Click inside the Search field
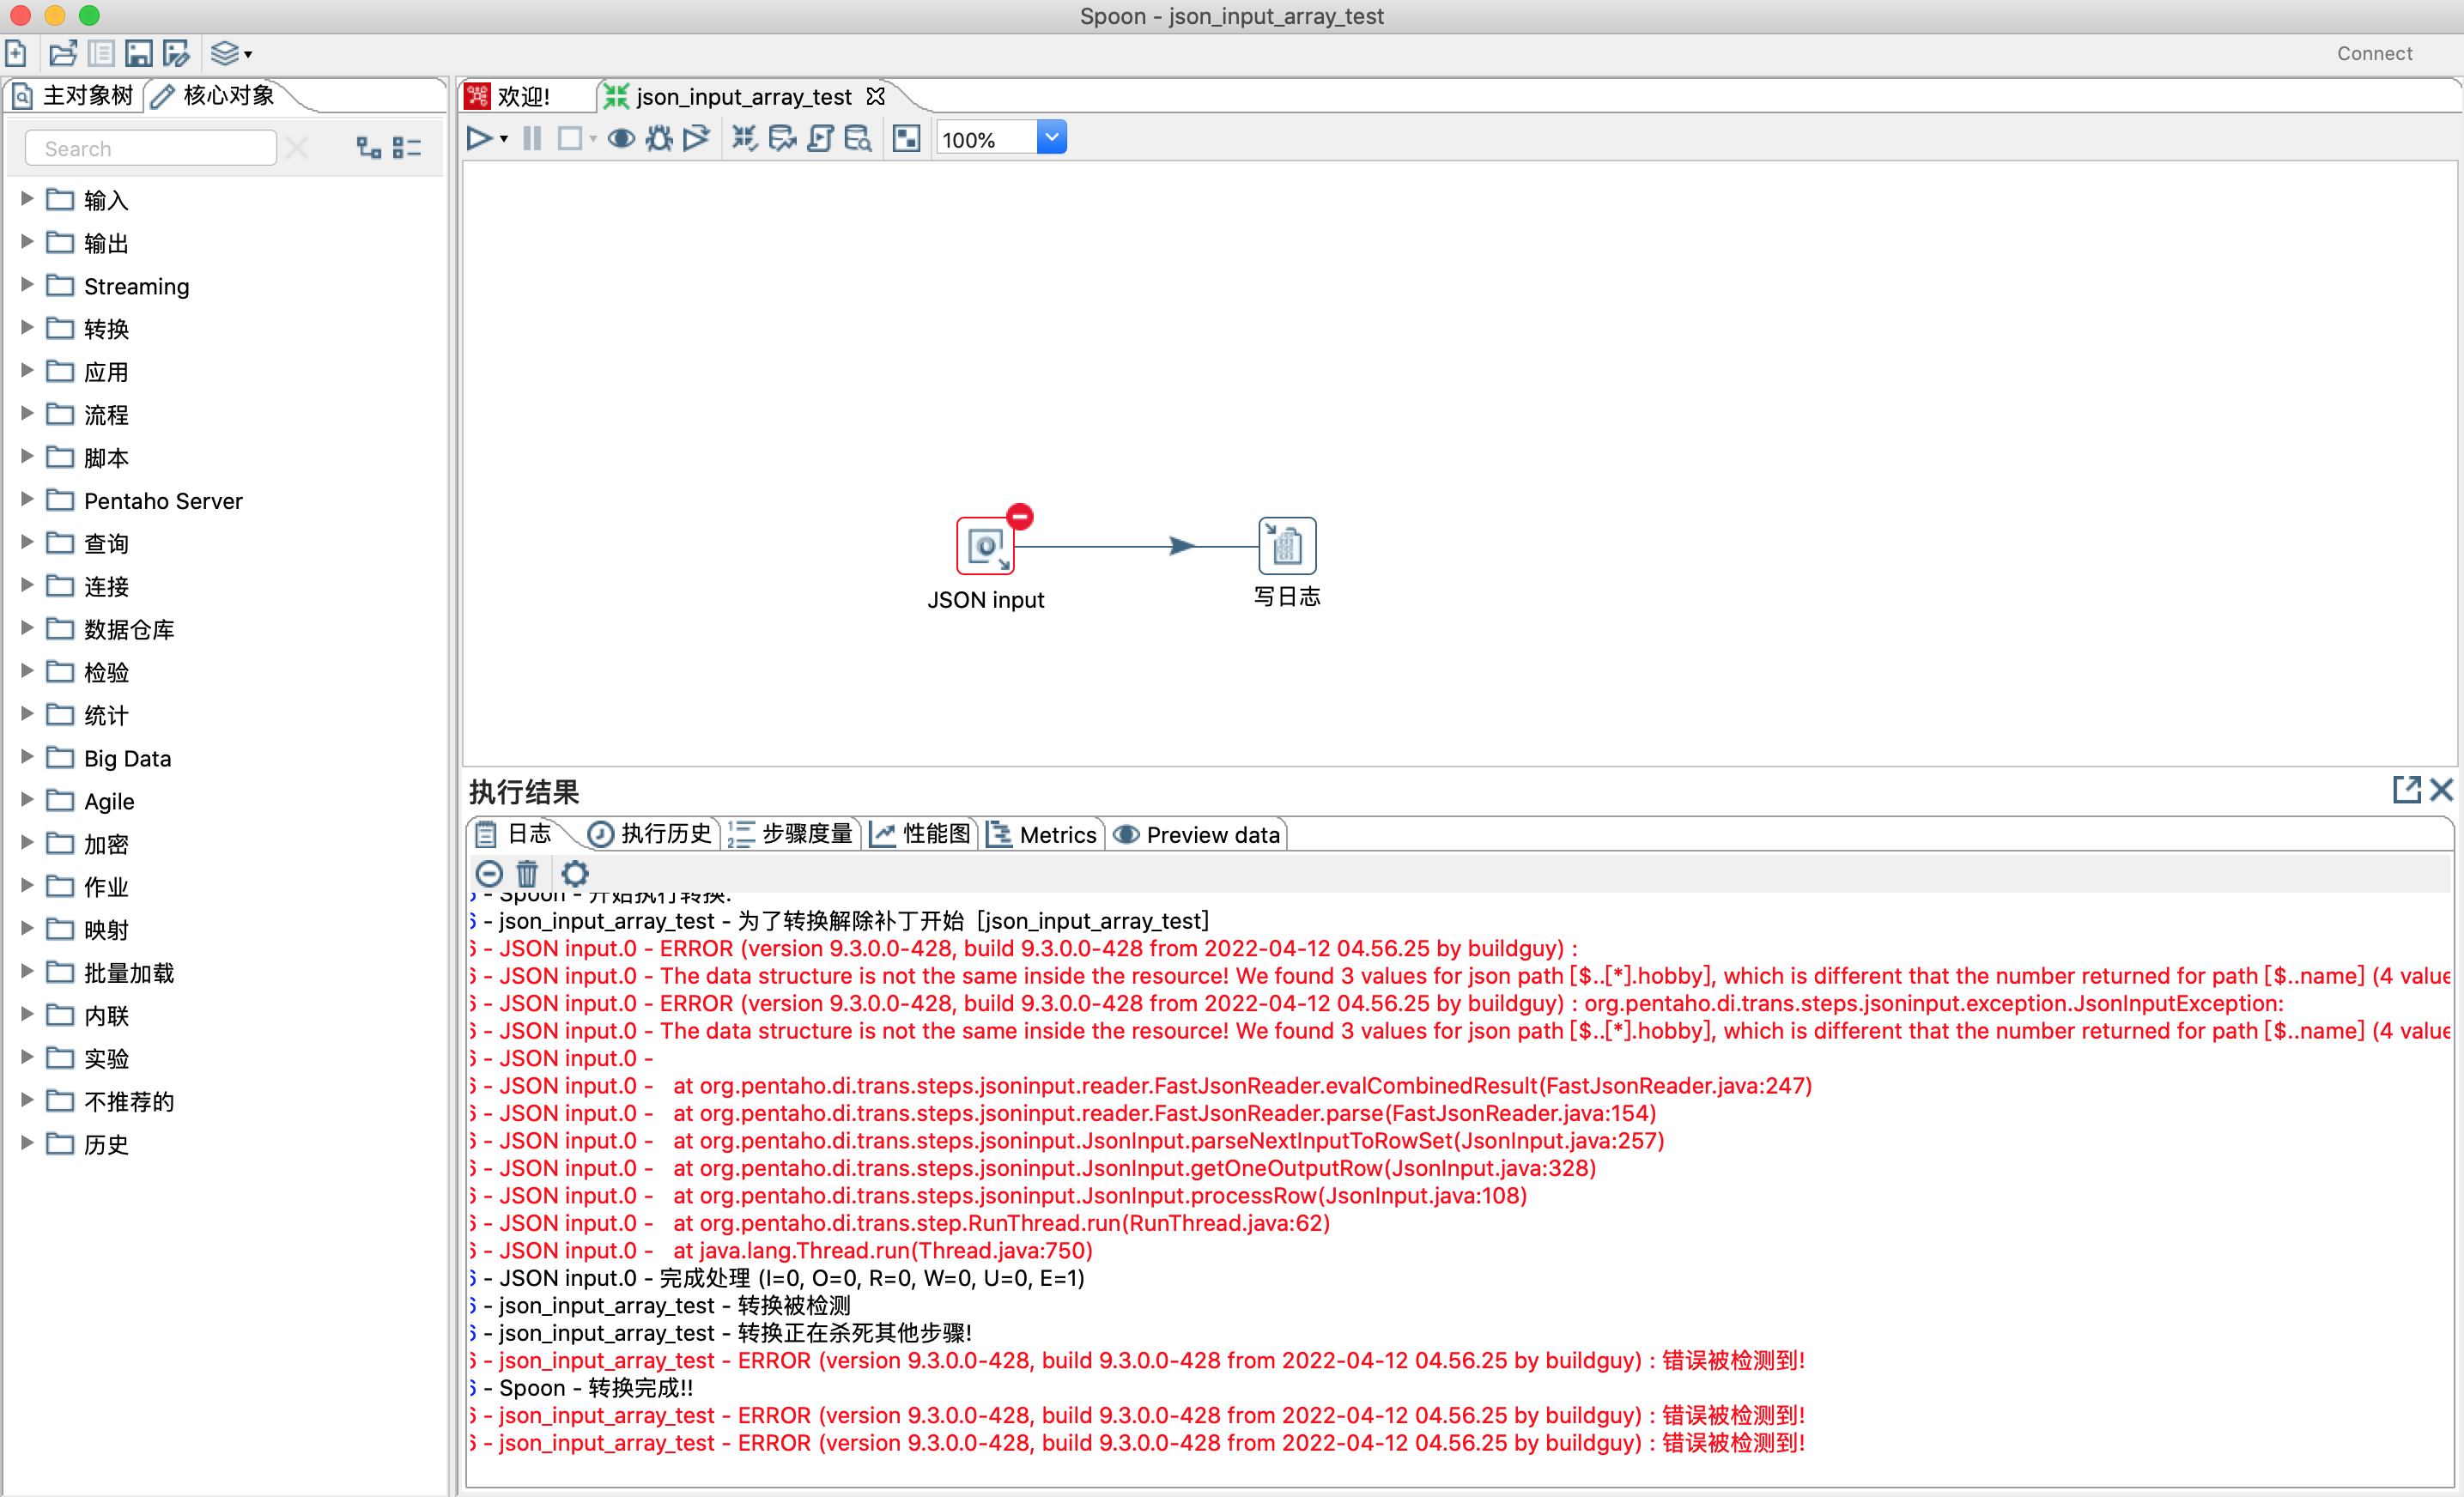2464x1497 pixels. 150,147
